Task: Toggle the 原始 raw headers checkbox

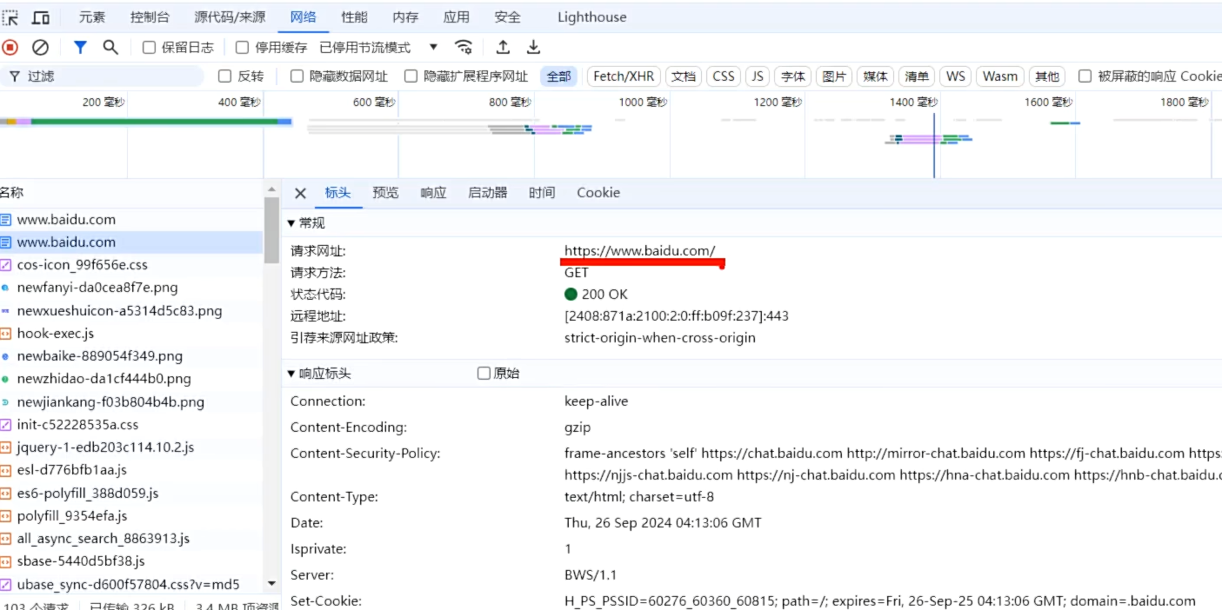Action: click(484, 374)
